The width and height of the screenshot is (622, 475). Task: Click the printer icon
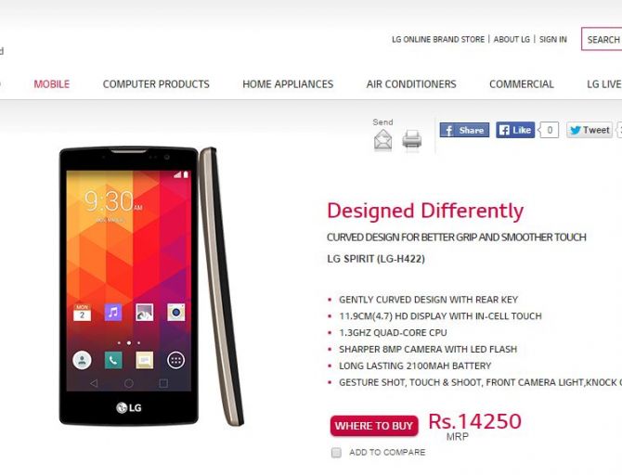(412, 139)
